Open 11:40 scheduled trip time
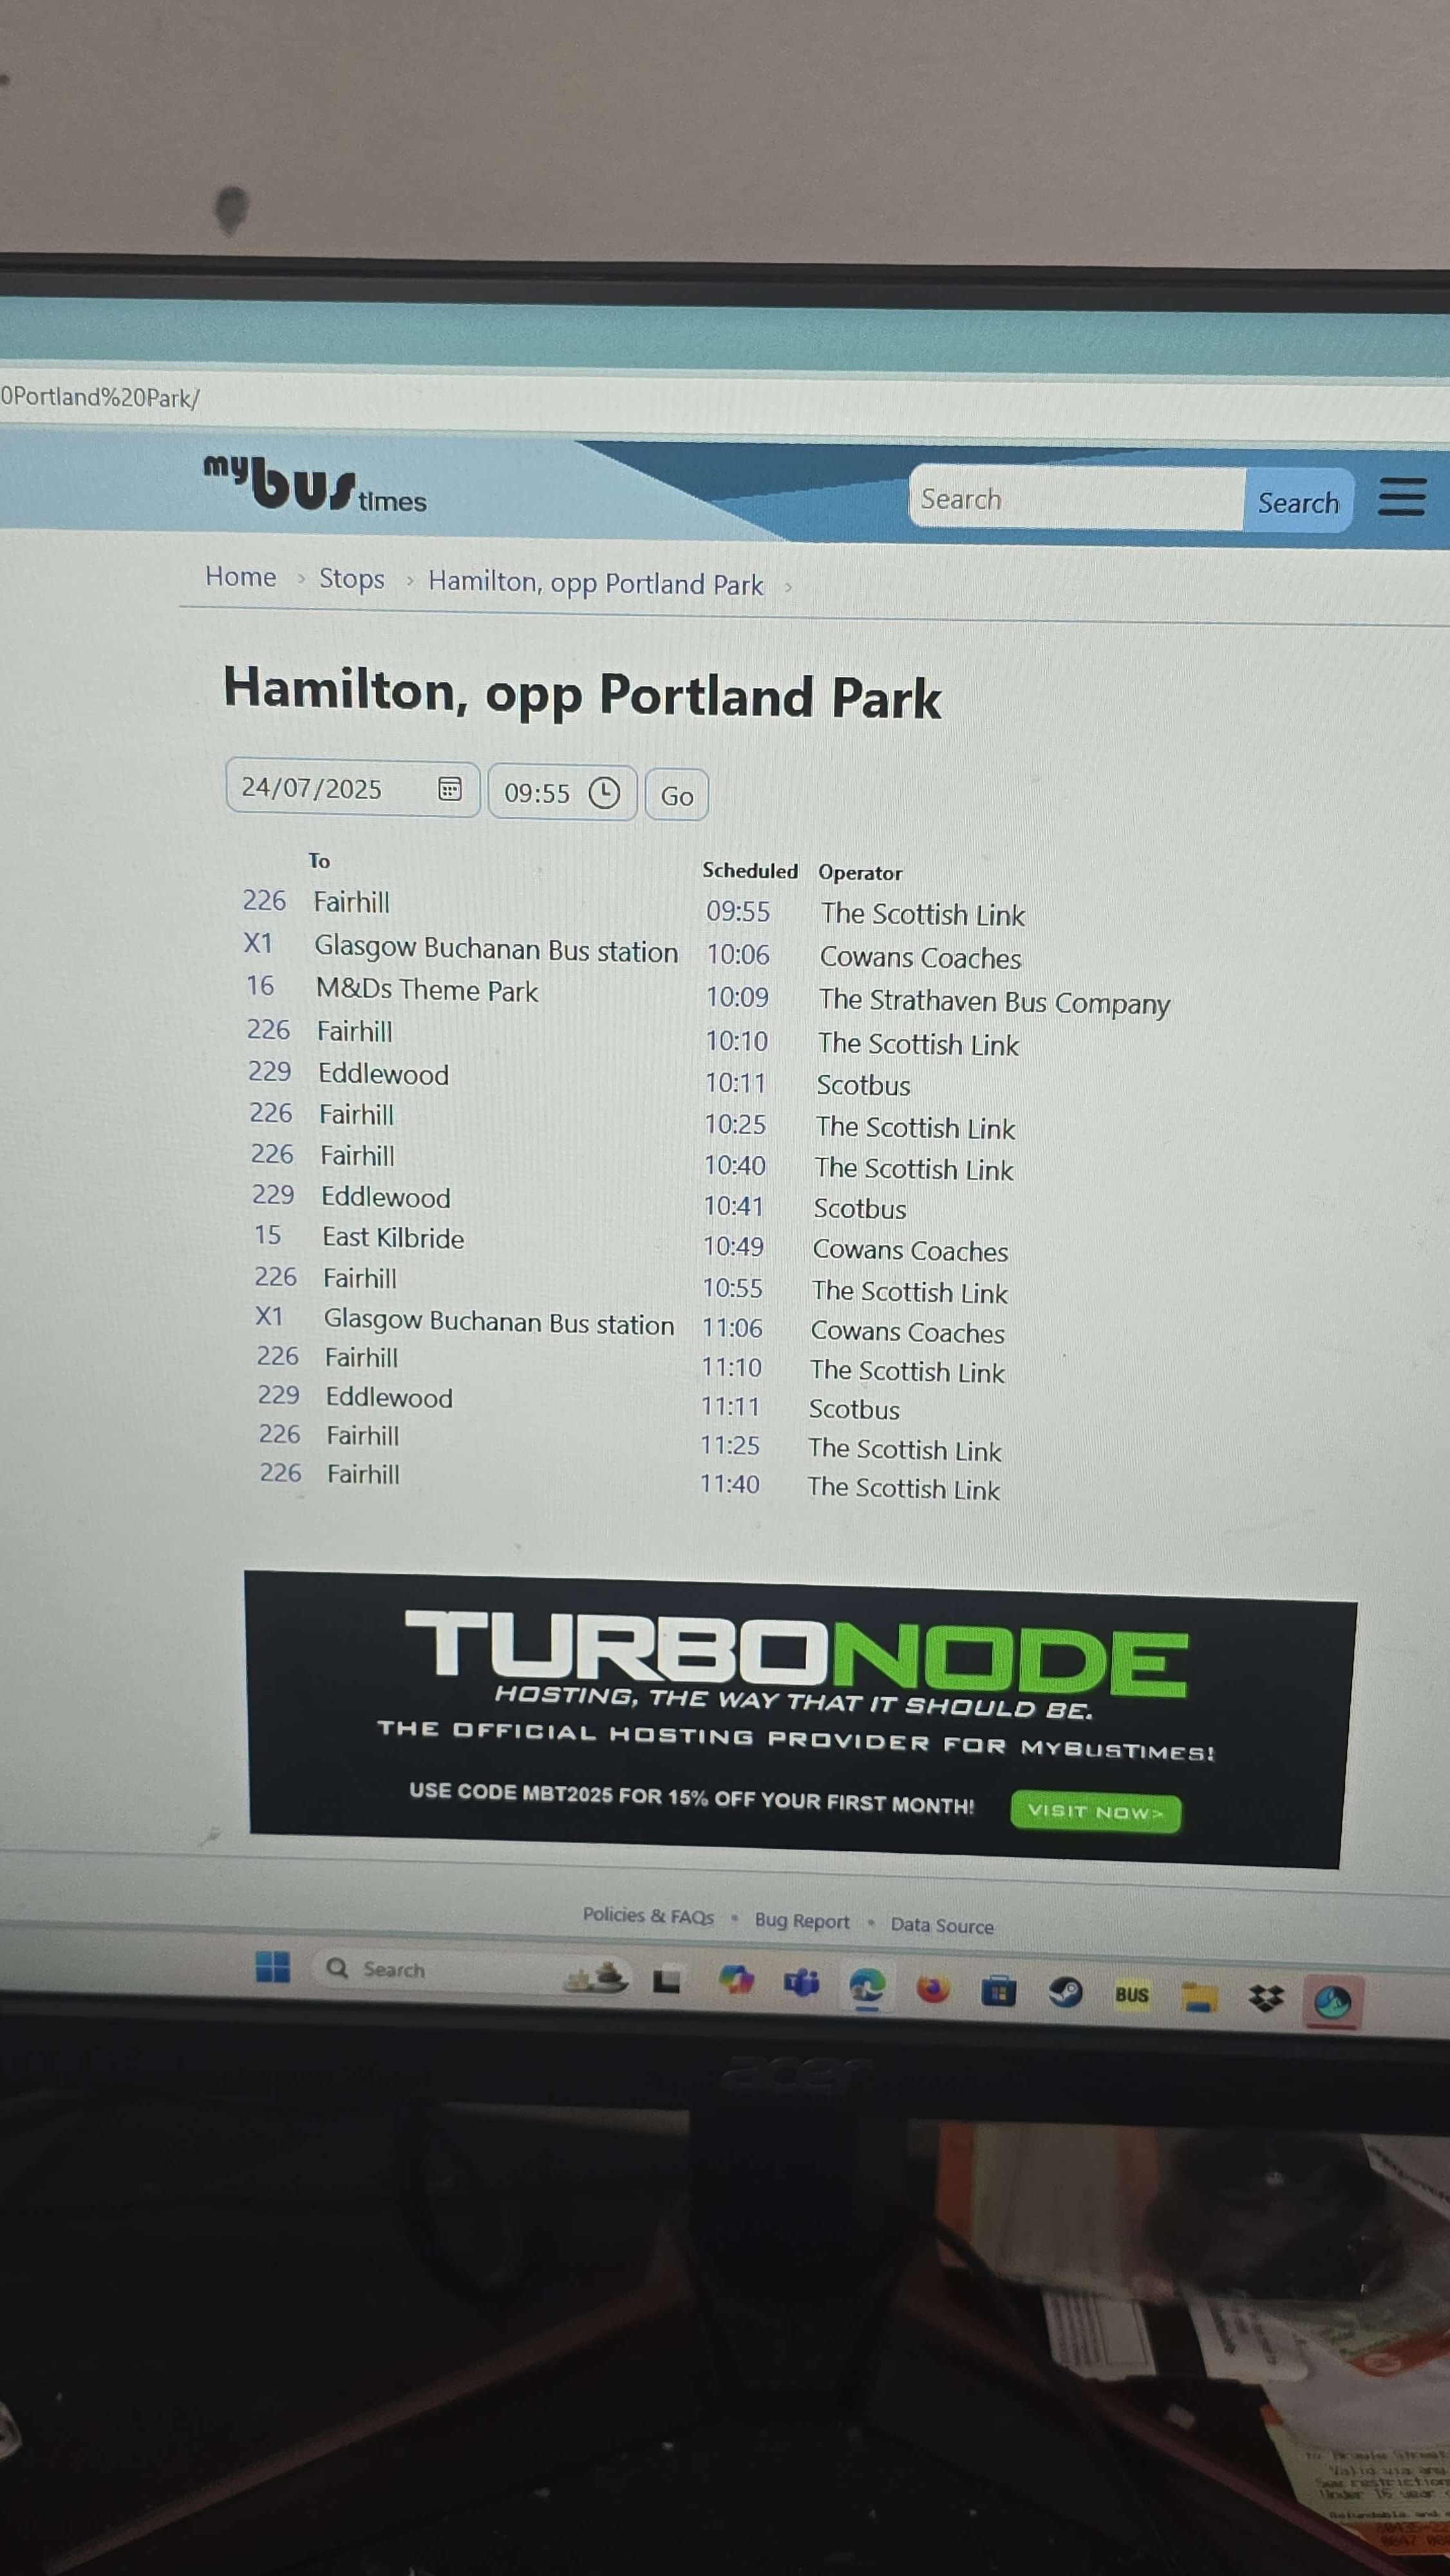 click(730, 1484)
